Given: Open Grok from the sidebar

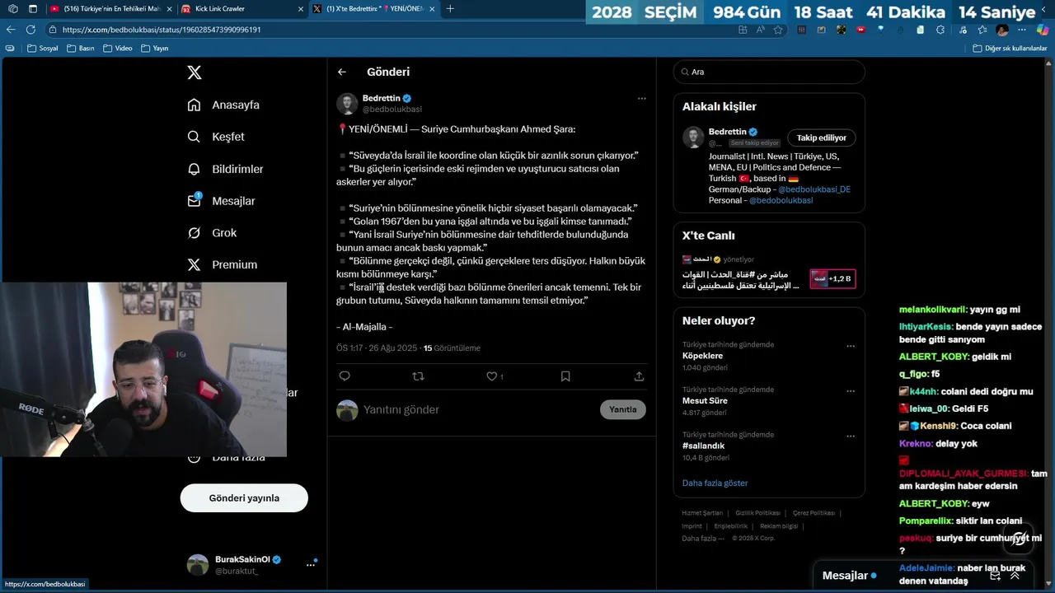Looking at the screenshot, I should tap(213, 233).
